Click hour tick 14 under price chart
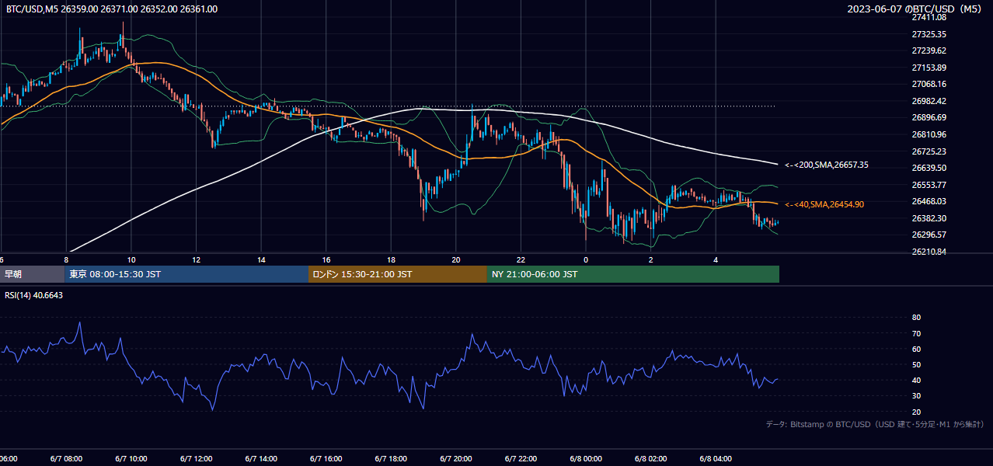 click(261, 259)
